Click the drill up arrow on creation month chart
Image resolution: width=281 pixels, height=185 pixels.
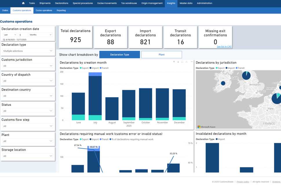tap(174, 62)
